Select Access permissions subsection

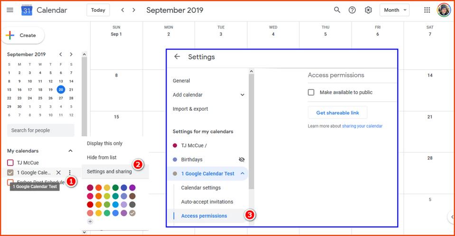coord(204,216)
